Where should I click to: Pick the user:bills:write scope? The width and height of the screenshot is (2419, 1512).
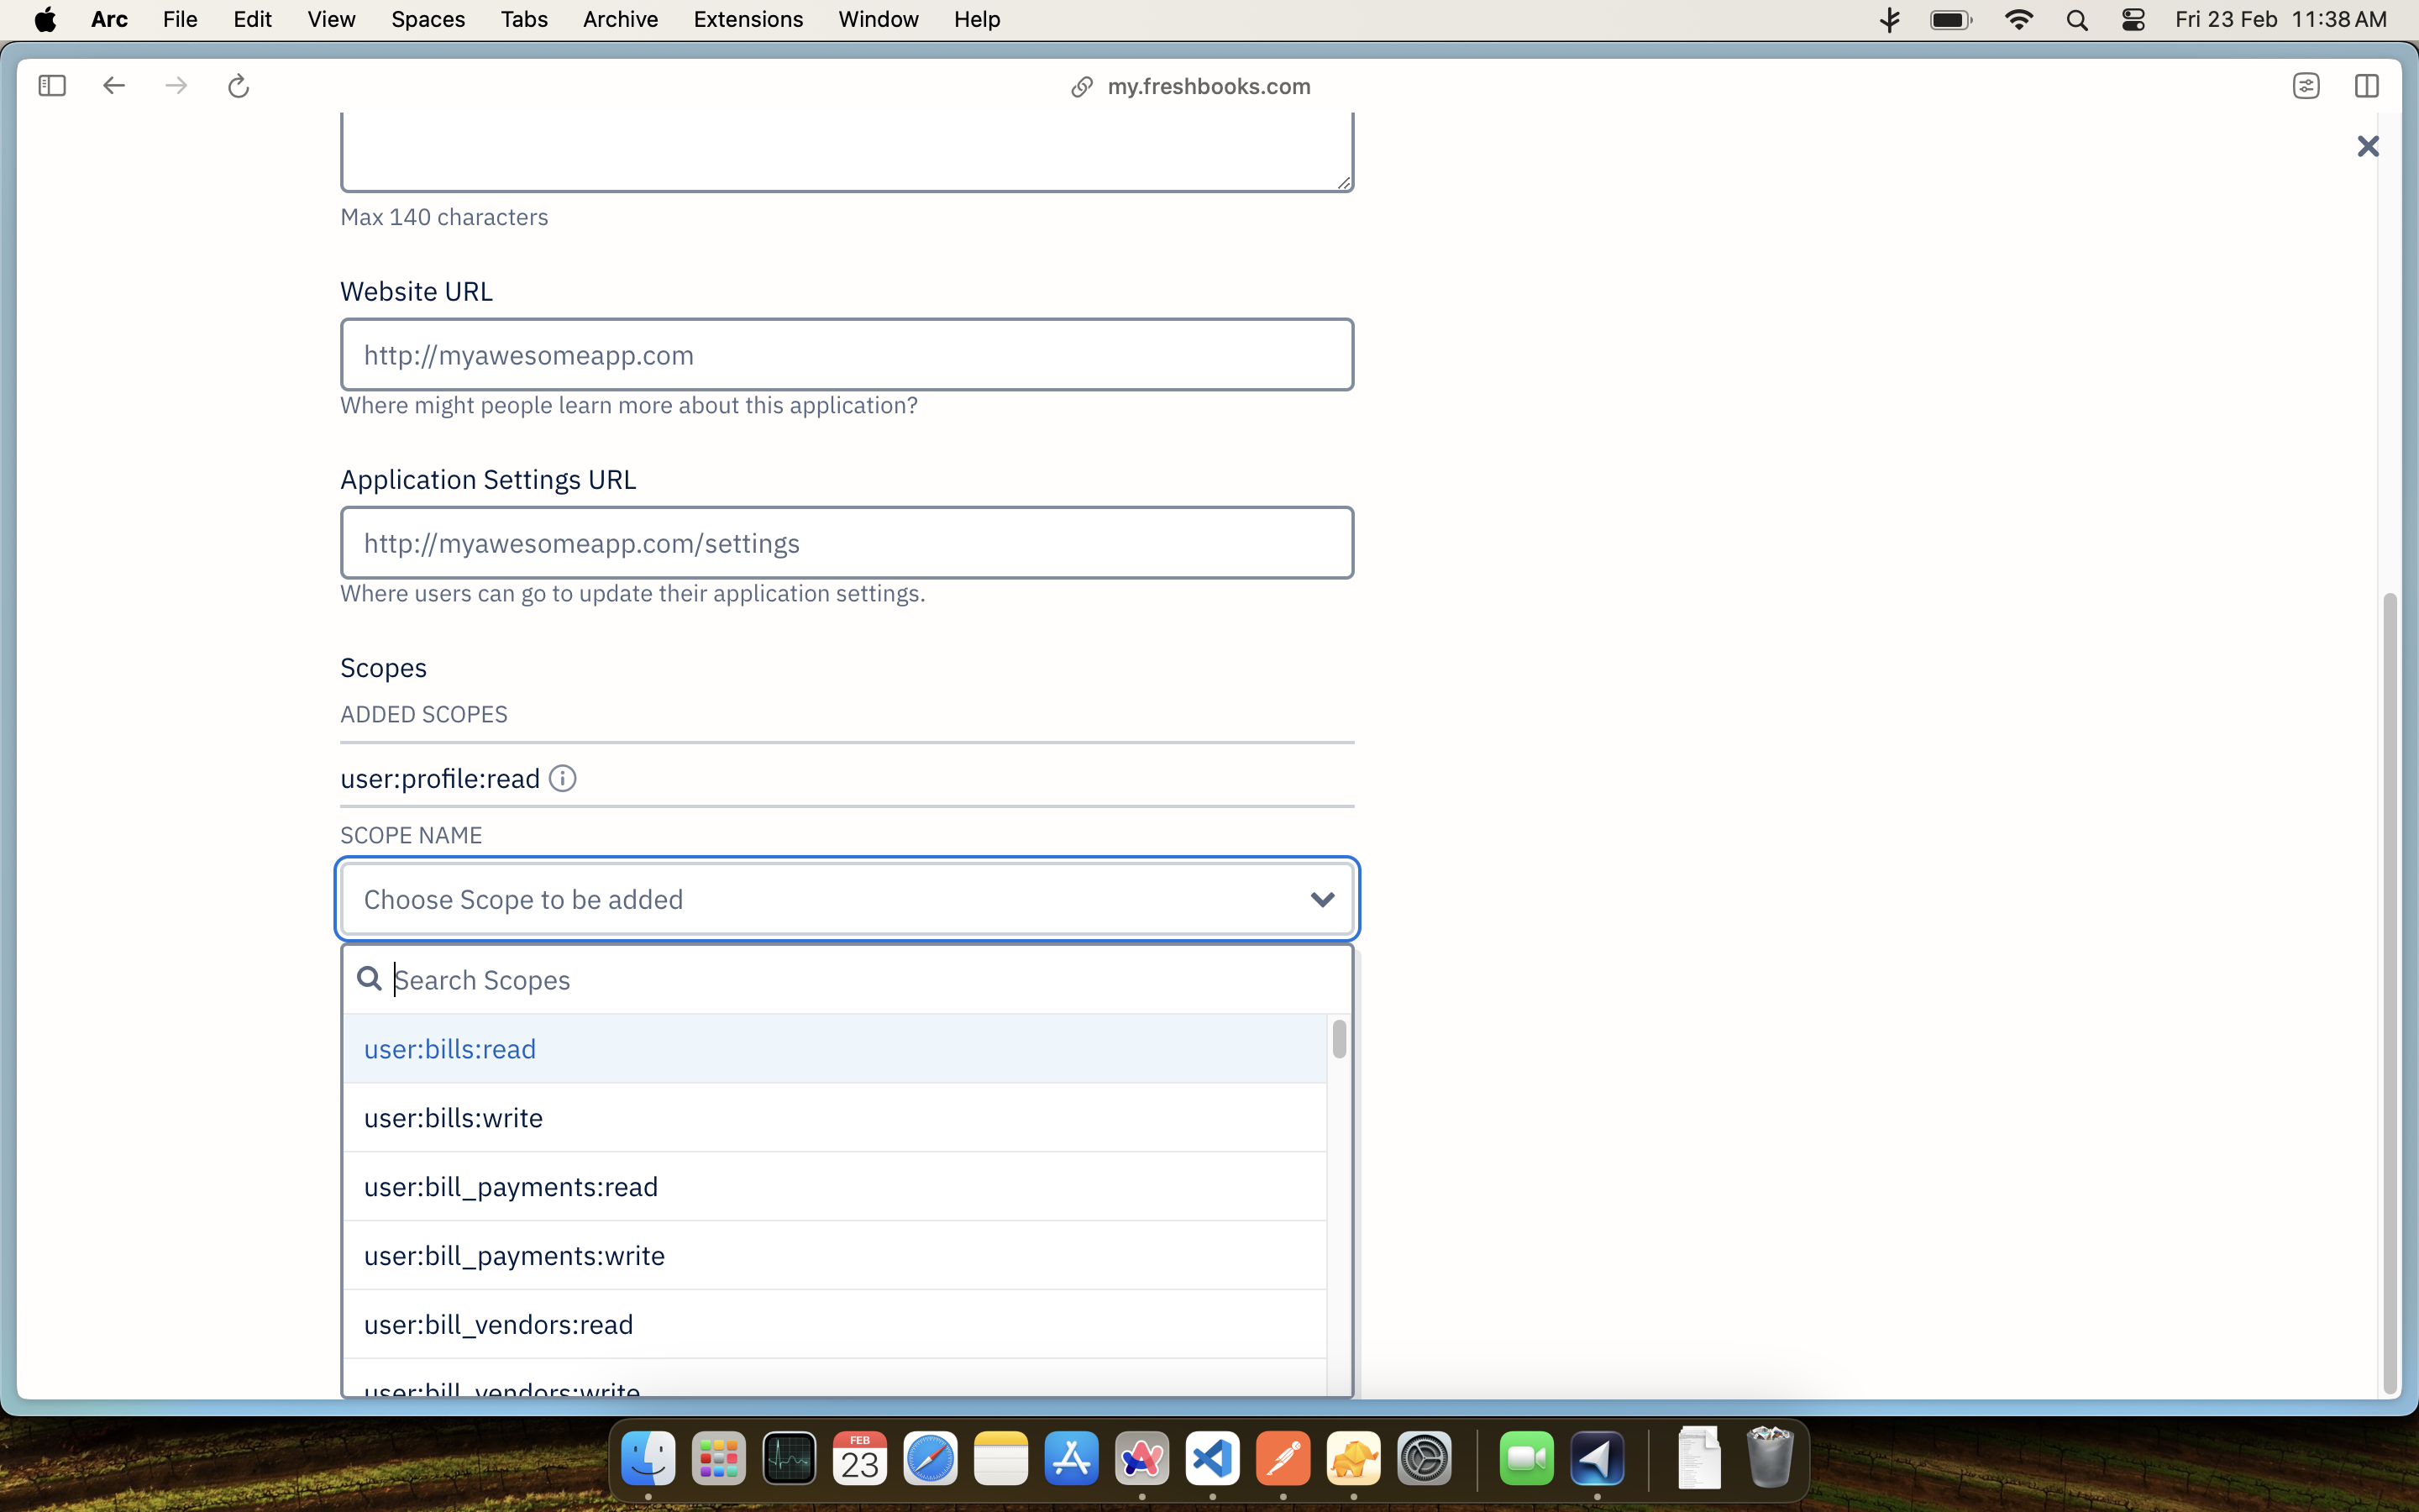tap(453, 1118)
